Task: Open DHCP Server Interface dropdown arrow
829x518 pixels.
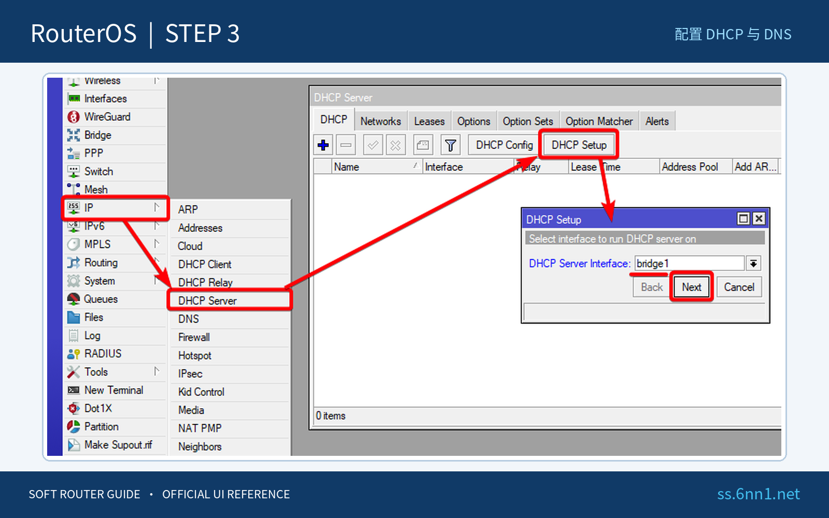Action: (x=753, y=264)
